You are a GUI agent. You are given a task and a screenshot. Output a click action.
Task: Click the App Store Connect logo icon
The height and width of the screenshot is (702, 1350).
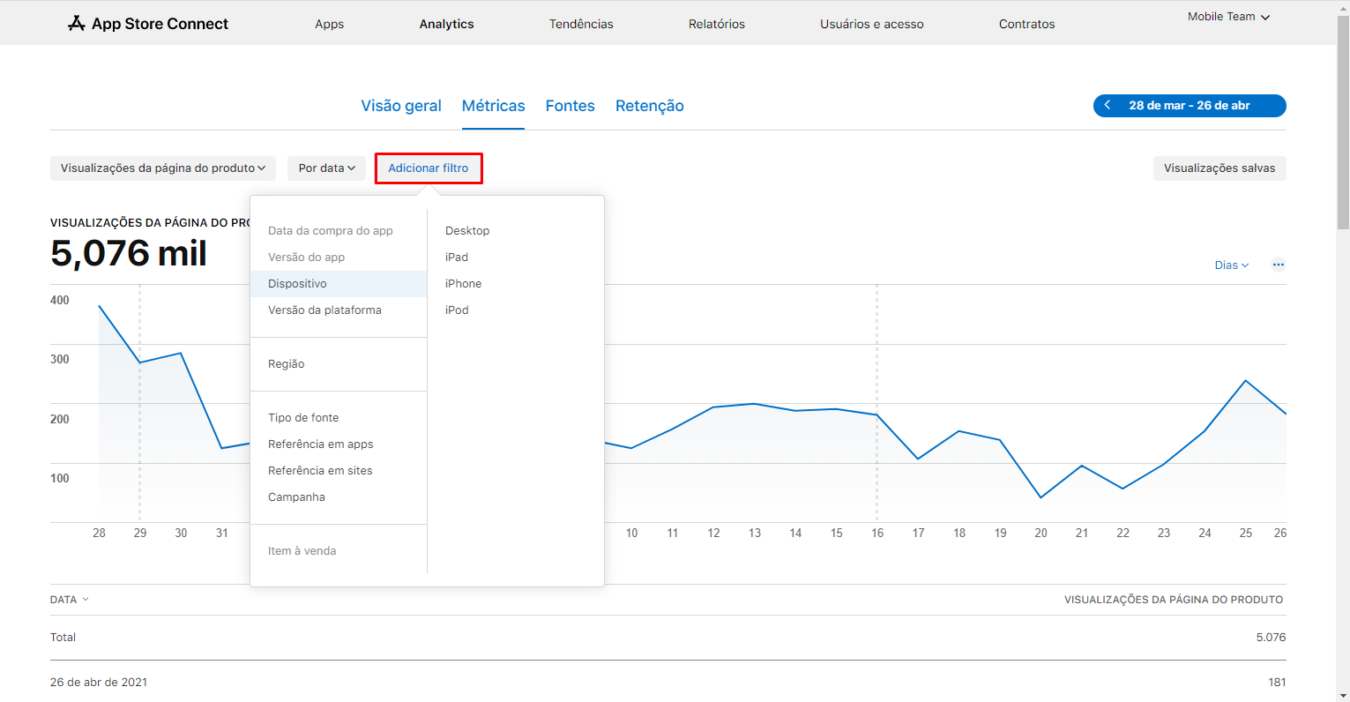point(77,24)
